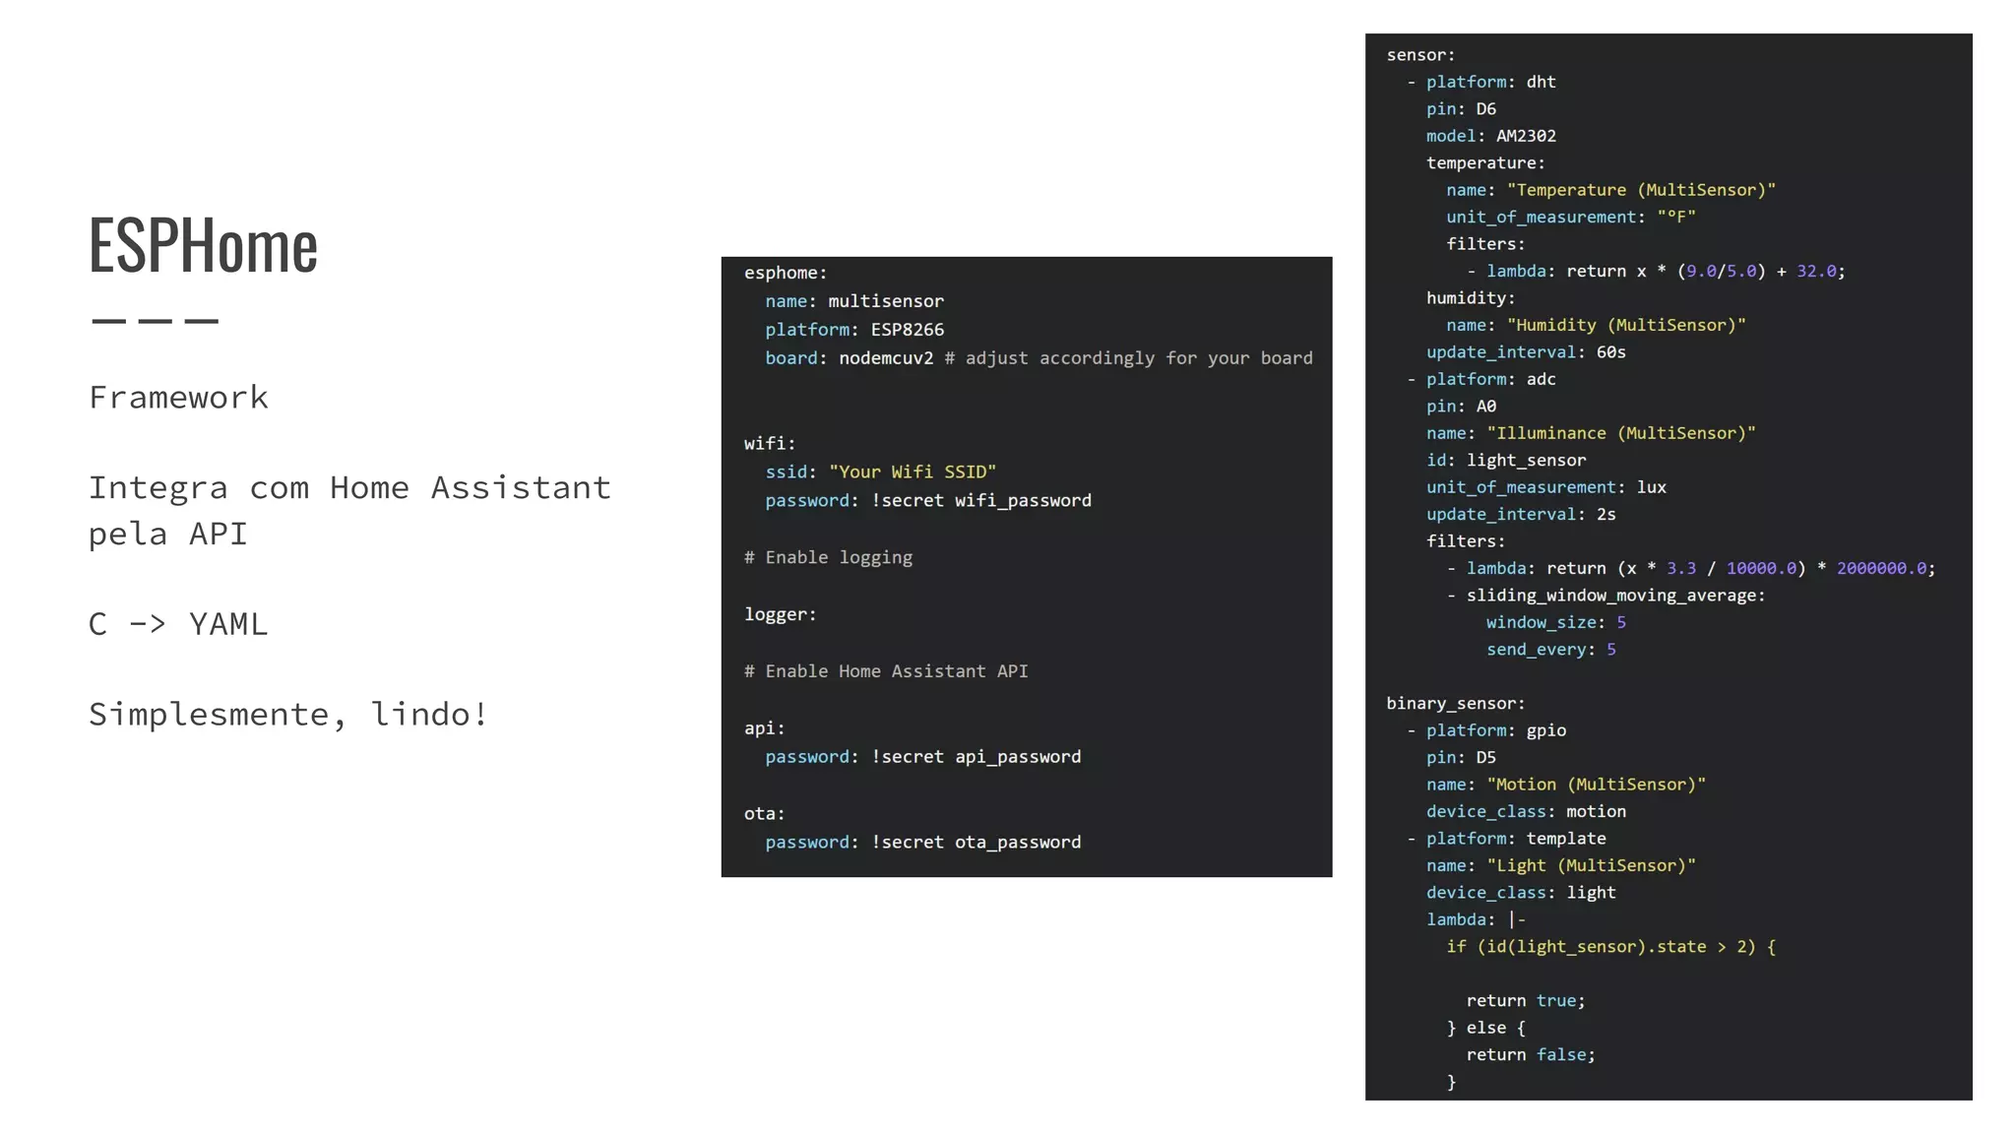
Task: Click the 'ota:' key line
Action: click(765, 814)
